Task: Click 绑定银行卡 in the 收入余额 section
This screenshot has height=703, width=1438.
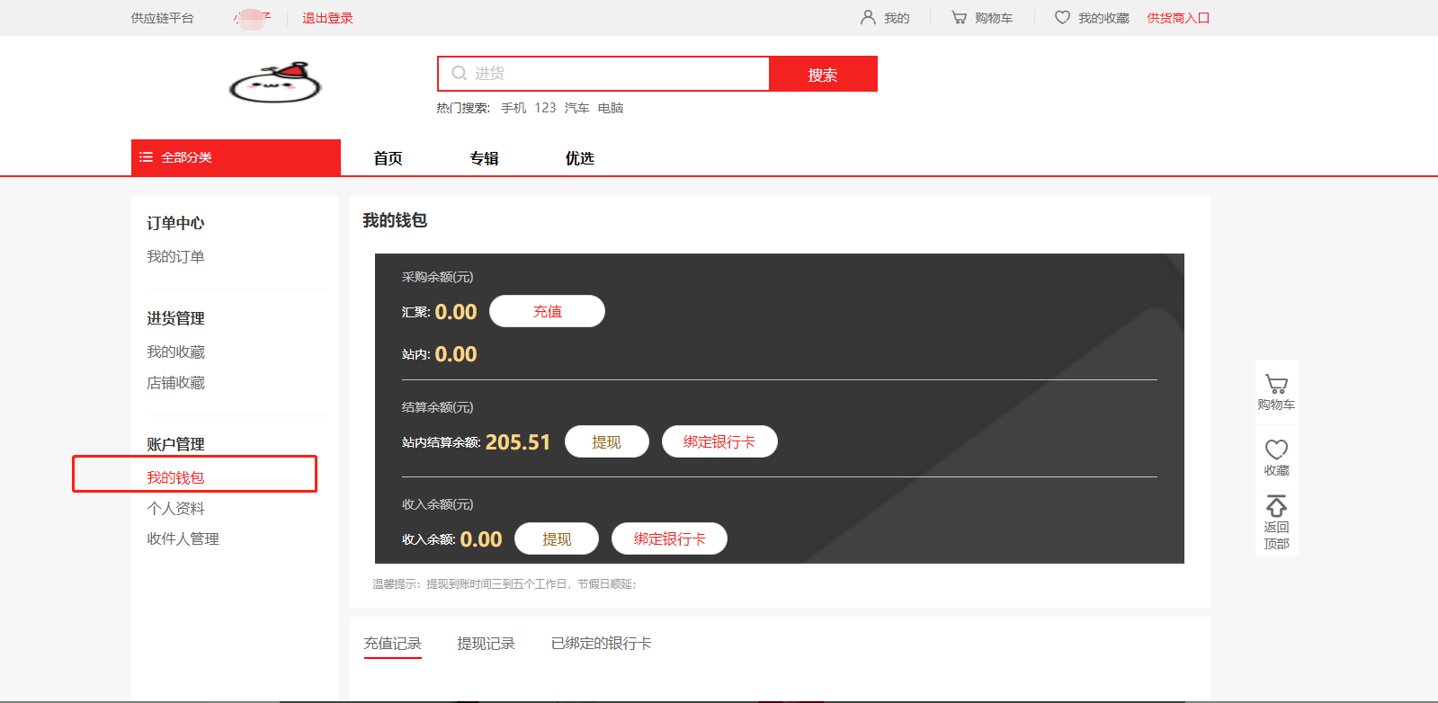Action: coord(669,539)
